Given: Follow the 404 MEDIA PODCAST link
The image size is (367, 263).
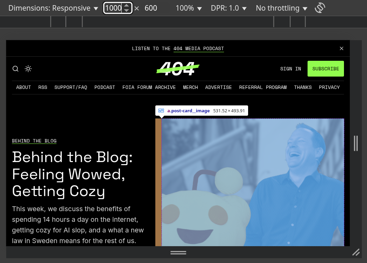Looking at the screenshot, I should pyautogui.click(x=198, y=48).
